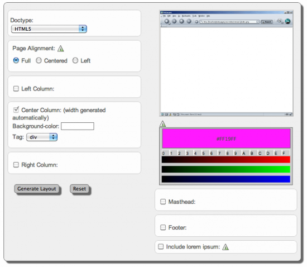Check Include lorem ipsum option
Screen dimensions: 307x267
pos(161,246)
